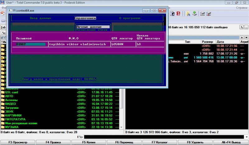Sort right panel by Размер column

[207, 42]
